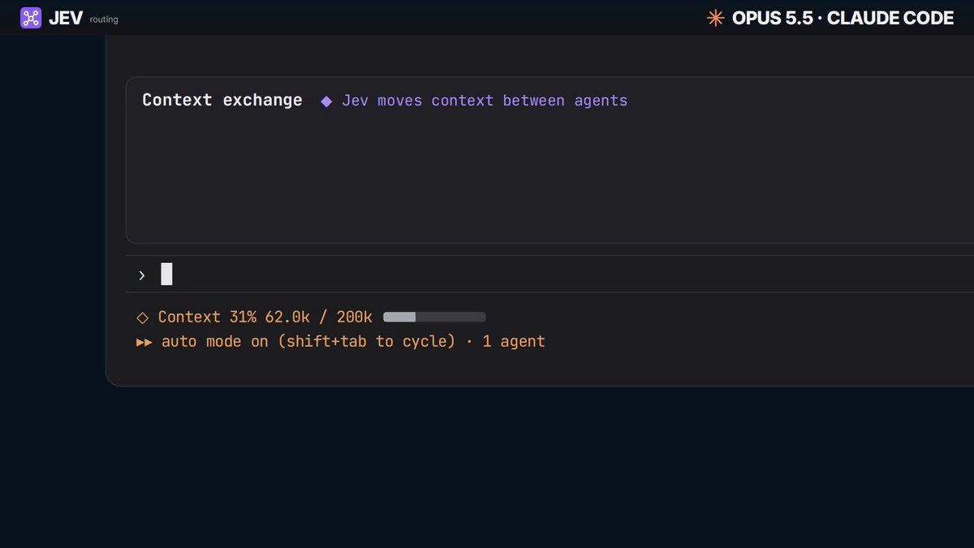Click the OPUS 5.5 · CLAUDE CODE header
Viewport: 974px width, 548px height.
point(843,18)
